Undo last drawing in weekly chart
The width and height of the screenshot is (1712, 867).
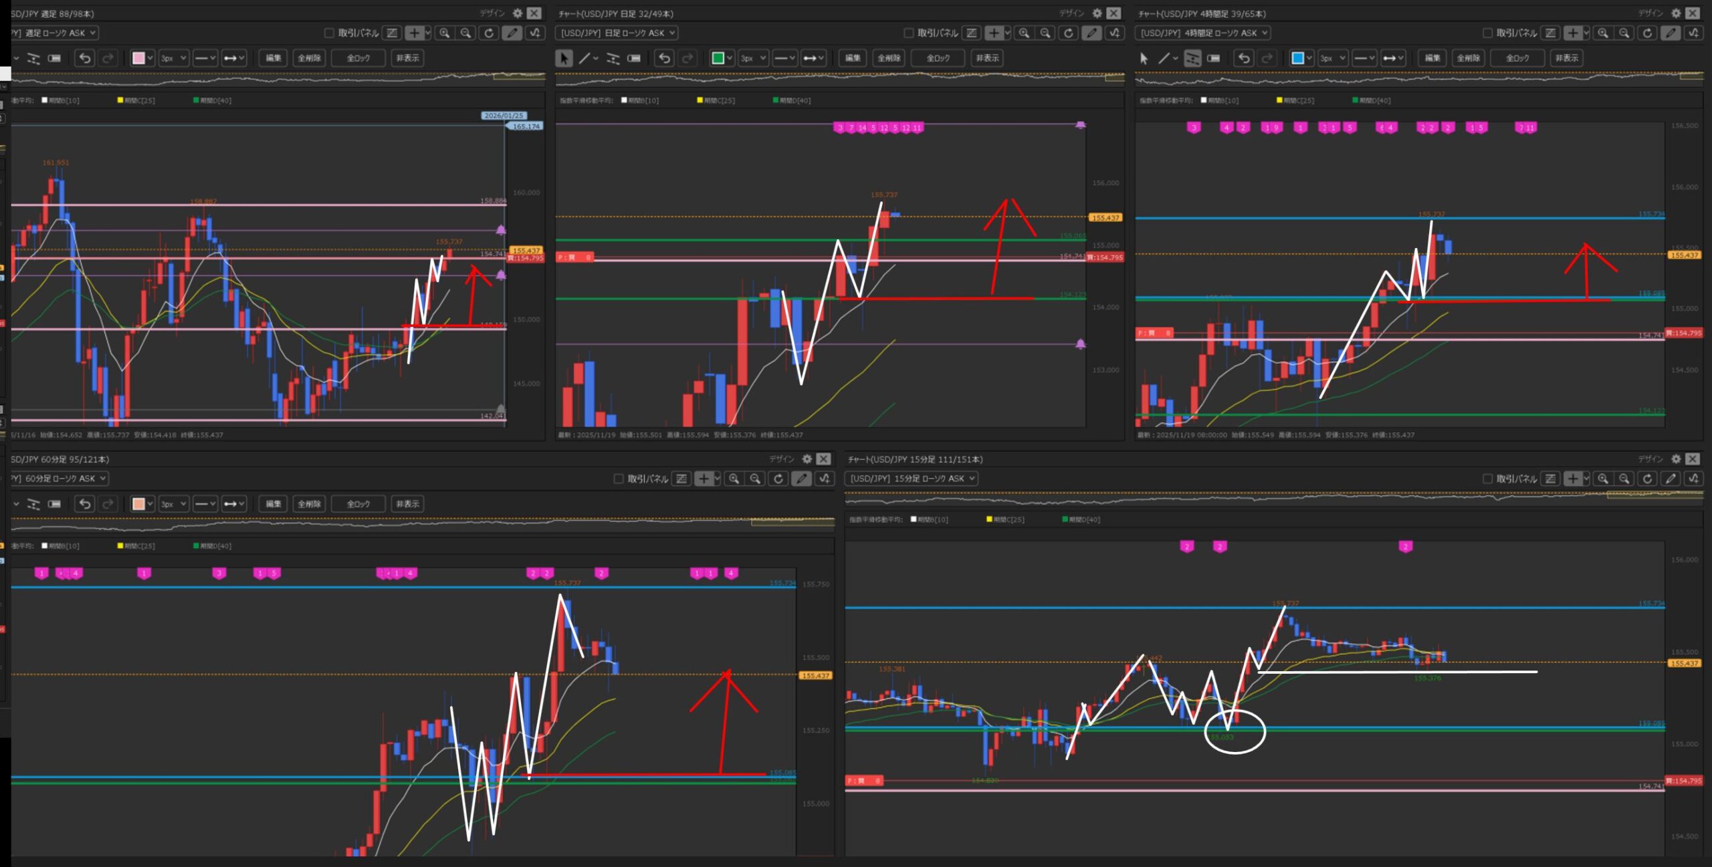pos(85,58)
